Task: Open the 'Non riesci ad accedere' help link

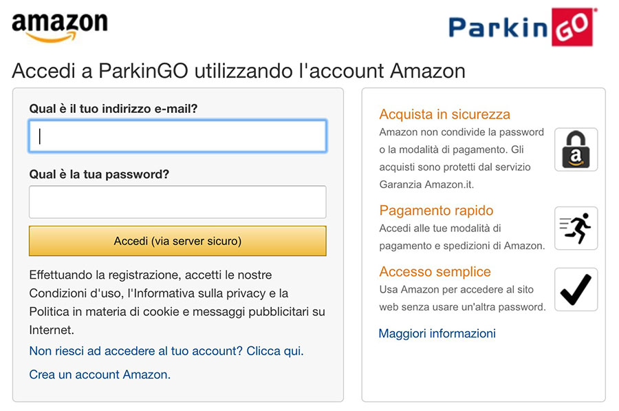Action: point(166,351)
